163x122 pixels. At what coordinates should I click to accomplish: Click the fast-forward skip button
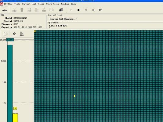click(x=100, y=10)
